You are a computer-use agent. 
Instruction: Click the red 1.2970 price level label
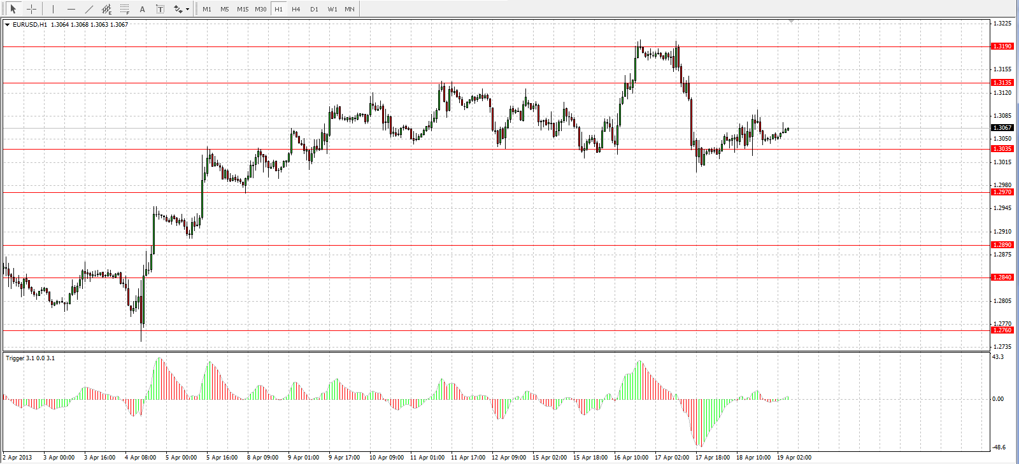pyautogui.click(x=1002, y=192)
